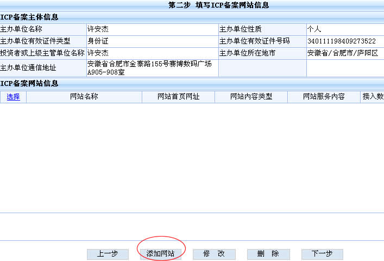Screen dimensions: 384x261
Task: Click the 删 除 button
Action: point(268,254)
